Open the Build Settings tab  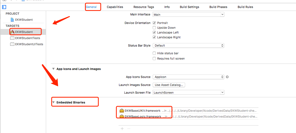coord(189,7)
